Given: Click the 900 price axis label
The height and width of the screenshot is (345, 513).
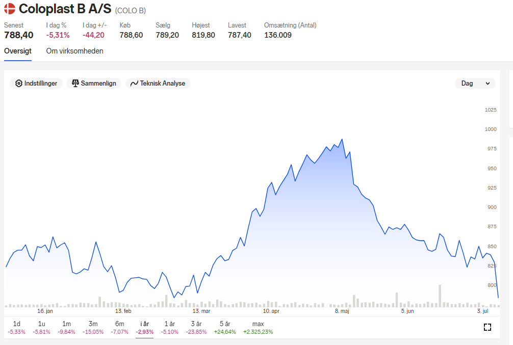Looking at the screenshot, I should click(x=492, y=207).
